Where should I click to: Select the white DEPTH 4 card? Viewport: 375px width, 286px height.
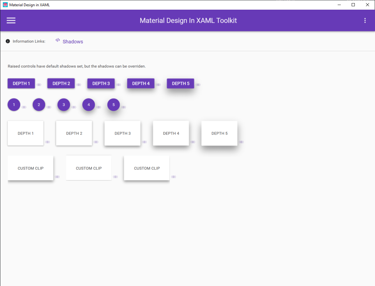click(x=171, y=133)
